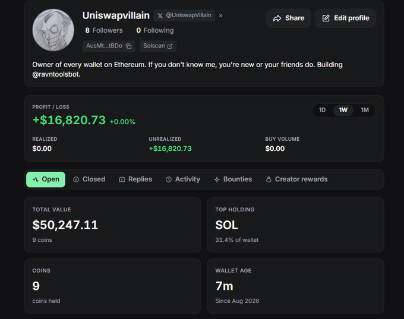
Task: Remove linked X account with the x icon
Action: pyautogui.click(x=220, y=15)
